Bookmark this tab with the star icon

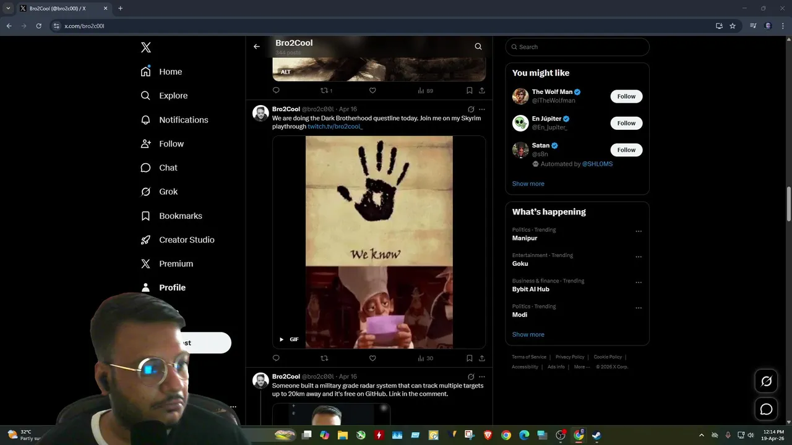point(733,26)
